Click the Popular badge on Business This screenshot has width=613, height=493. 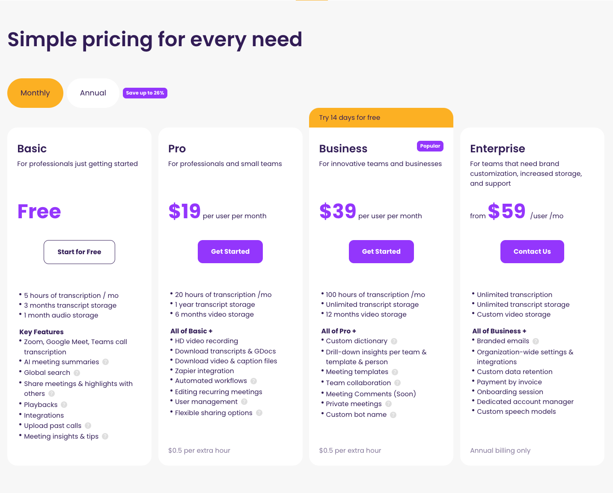(430, 146)
